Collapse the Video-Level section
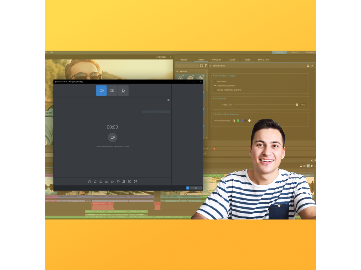Screen dimensions: 361x270 tap(213, 98)
